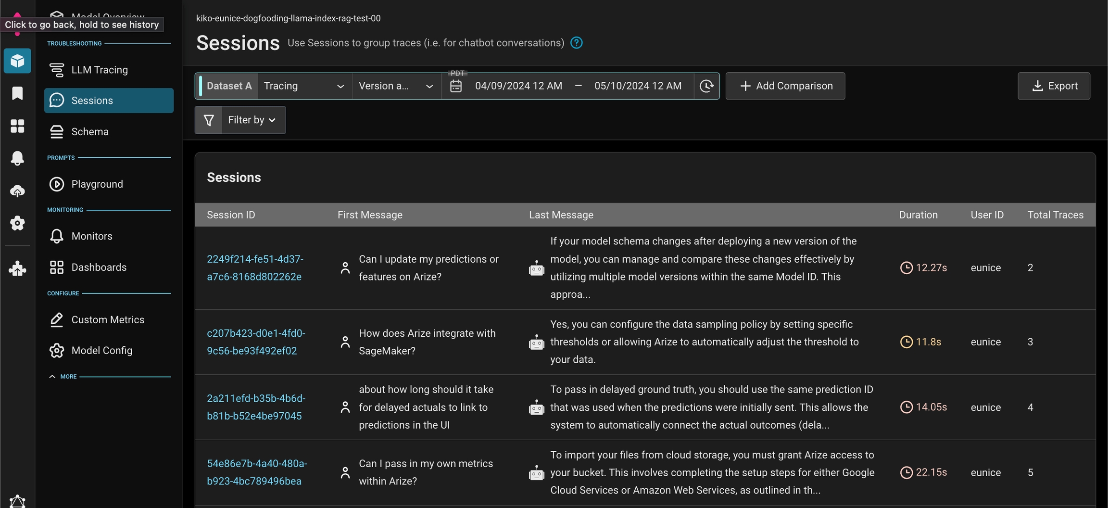Click 'eunice' user ID in 12.27s row
1108x508 pixels.
[985, 268]
